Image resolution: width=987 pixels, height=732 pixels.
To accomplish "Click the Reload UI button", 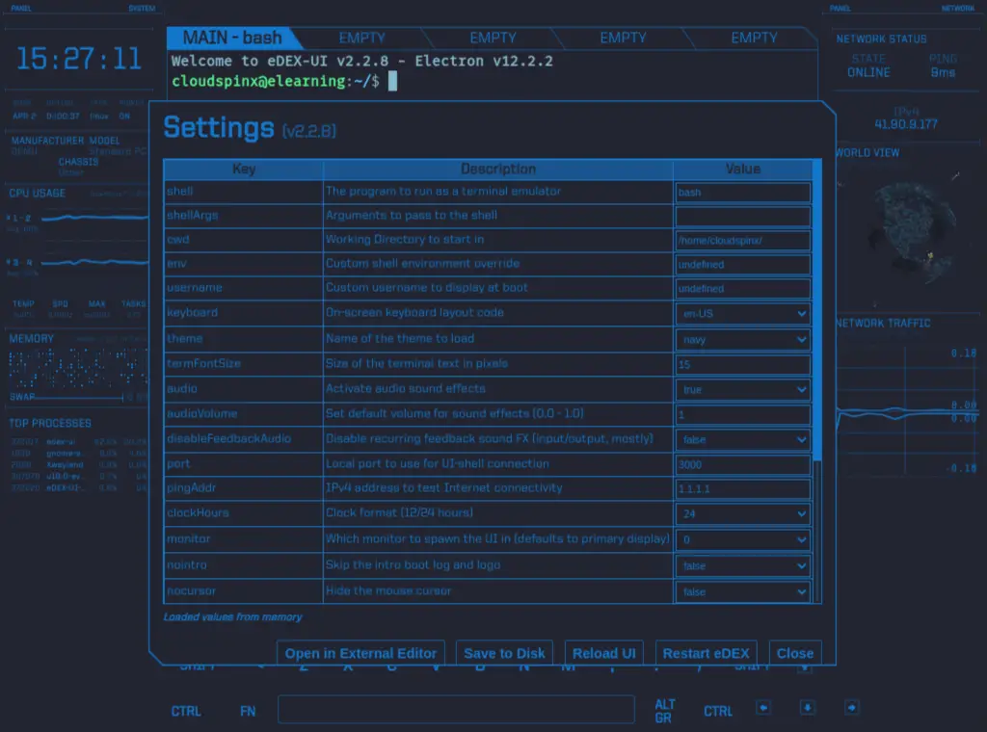I will pyautogui.click(x=604, y=653).
